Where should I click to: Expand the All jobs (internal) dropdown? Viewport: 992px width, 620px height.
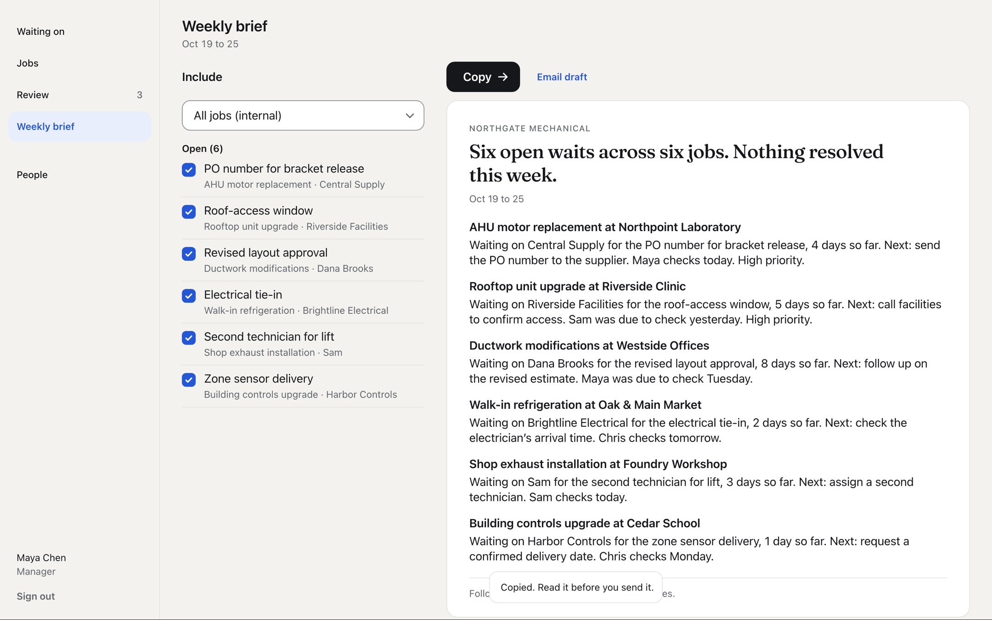pyautogui.click(x=303, y=115)
